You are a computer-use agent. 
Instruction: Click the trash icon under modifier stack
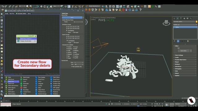188,41
